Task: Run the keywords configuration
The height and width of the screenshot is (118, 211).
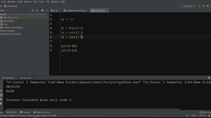Action: (x=199, y=6)
